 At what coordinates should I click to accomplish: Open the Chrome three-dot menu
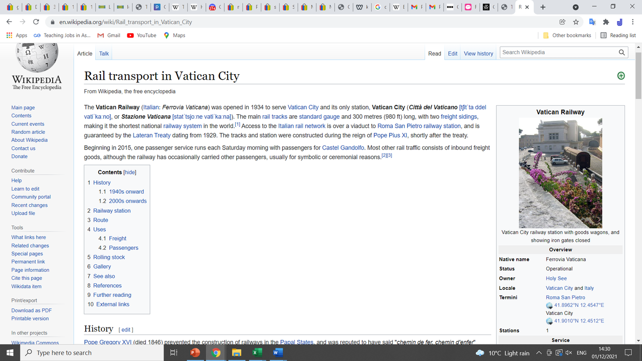click(633, 22)
